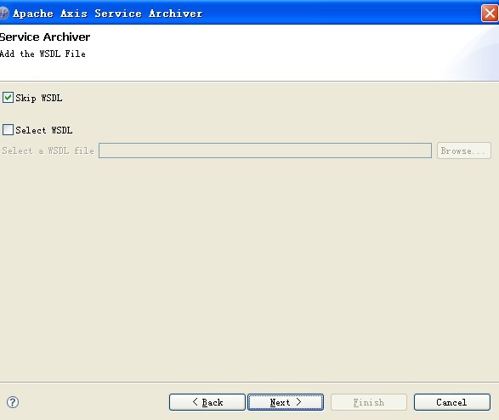Click the Browse... button
This screenshot has height=420, width=499.
(x=463, y=150)
